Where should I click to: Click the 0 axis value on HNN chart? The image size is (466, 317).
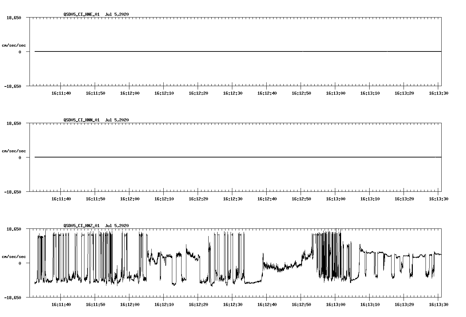click(20, 157)
